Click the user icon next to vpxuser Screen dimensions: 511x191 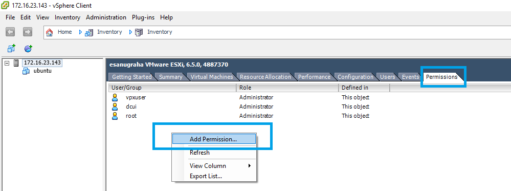pos(115,97)
